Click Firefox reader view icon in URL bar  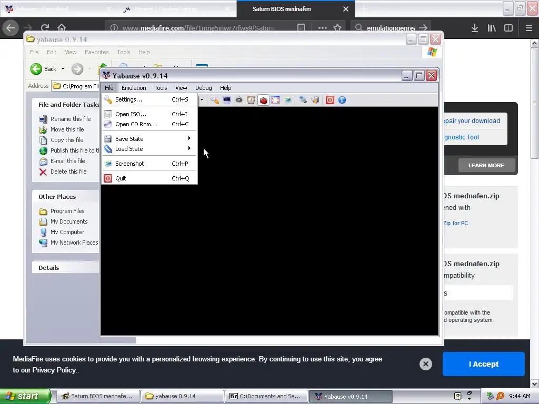[301, 28]
